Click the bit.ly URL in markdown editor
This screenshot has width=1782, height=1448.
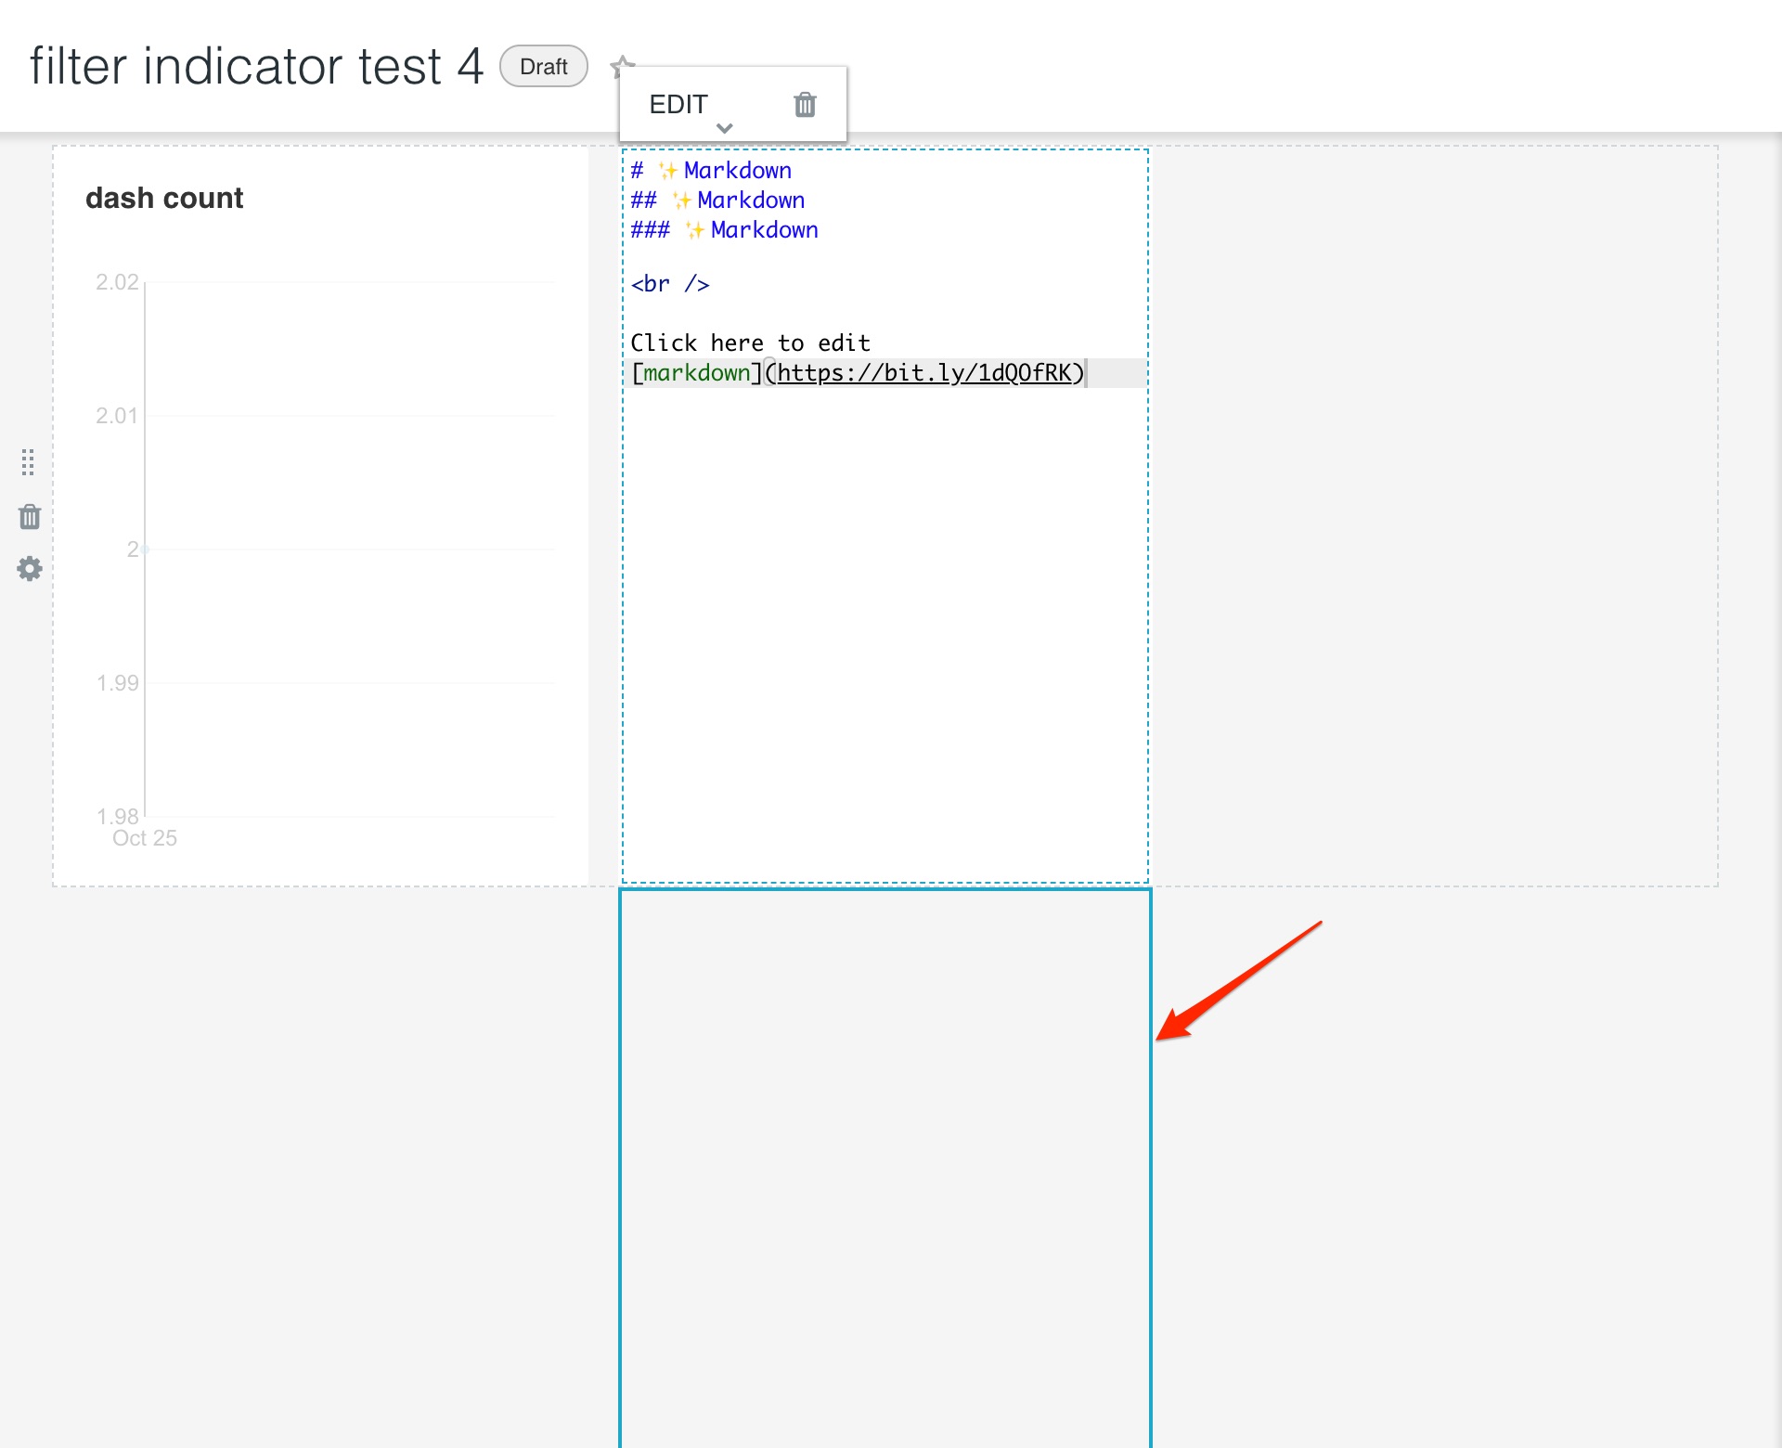click(923, 372)
